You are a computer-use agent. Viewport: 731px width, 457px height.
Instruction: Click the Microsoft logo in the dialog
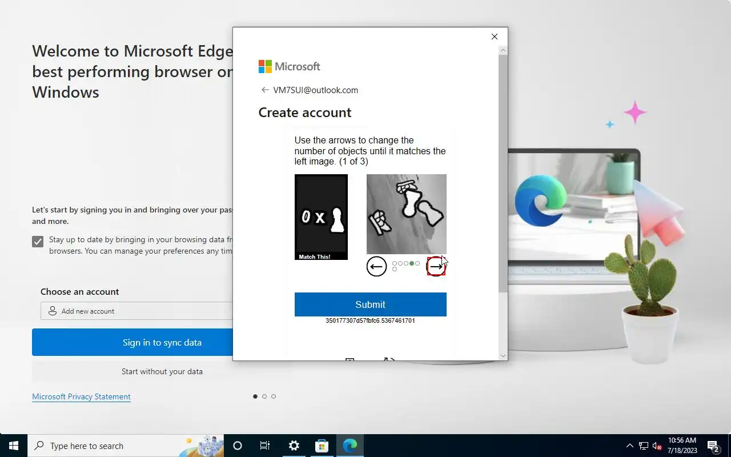289,66
